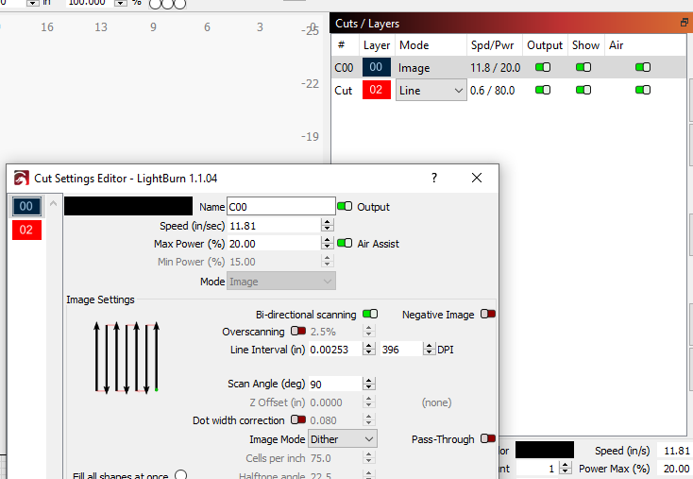Enable the Negative Image switch
This screenshot has width=693, height=479.
pyautogui.click(x=488, y=315)
